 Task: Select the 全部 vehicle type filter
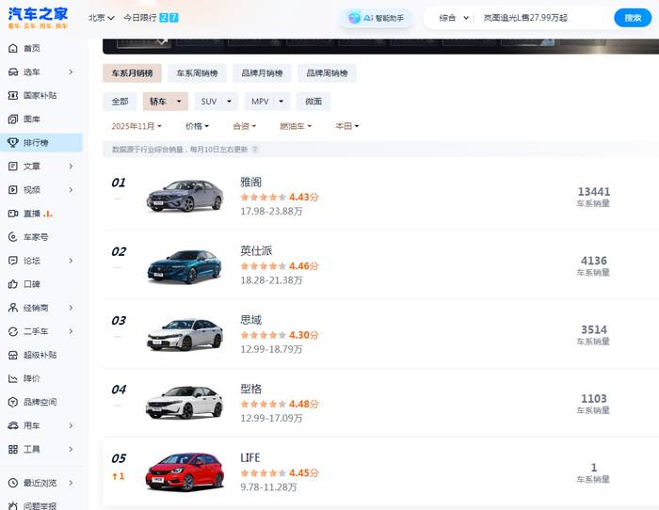120,102
